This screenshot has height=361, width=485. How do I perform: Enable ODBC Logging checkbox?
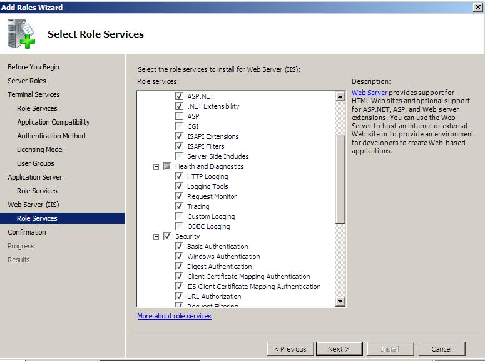point(180,226)
